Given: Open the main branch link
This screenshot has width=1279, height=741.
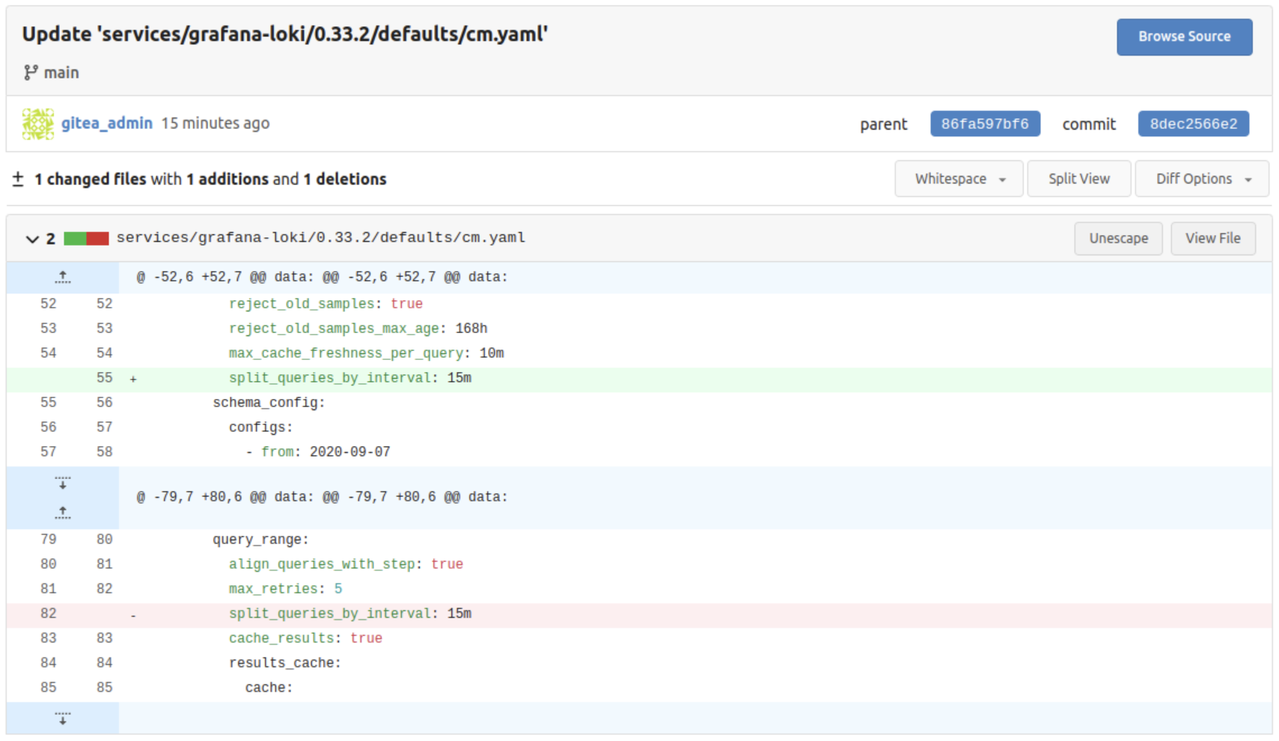Looking at the screenshot, I should pos(61,73).
